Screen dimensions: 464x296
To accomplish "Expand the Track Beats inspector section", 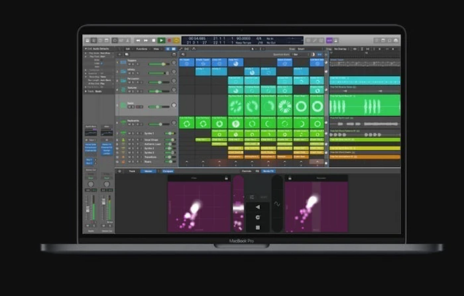I will [x=86, y=91].
